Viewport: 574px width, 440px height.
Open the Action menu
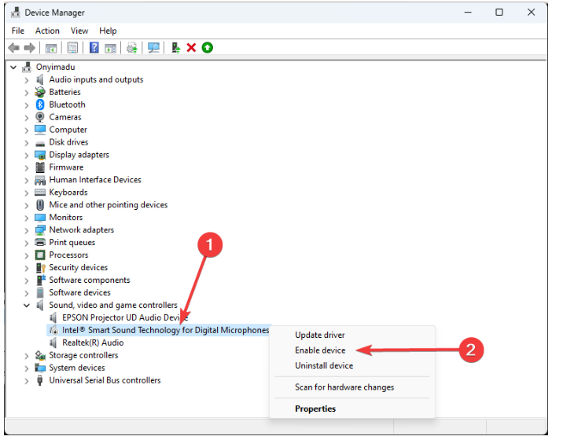pos(47,31)
